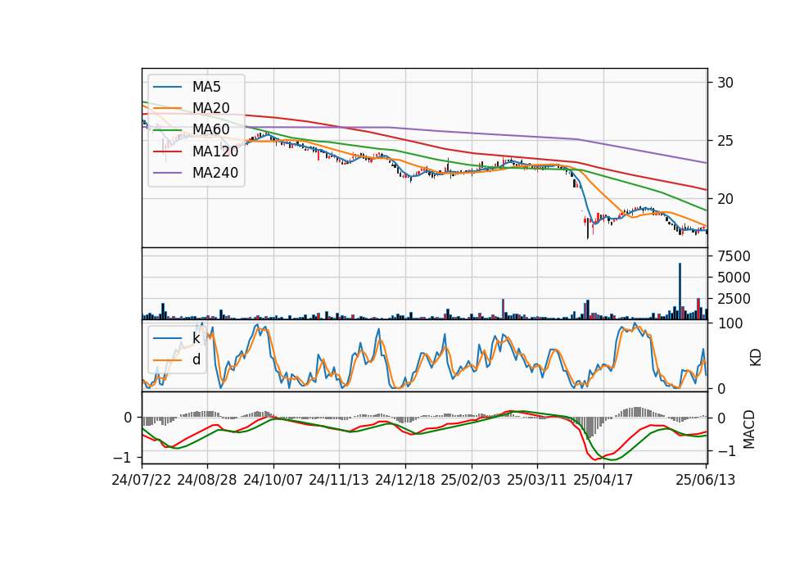Click the purple MA240 legend line sample
The width and height of the screenshot is (786, 565).
click(167, 173)
